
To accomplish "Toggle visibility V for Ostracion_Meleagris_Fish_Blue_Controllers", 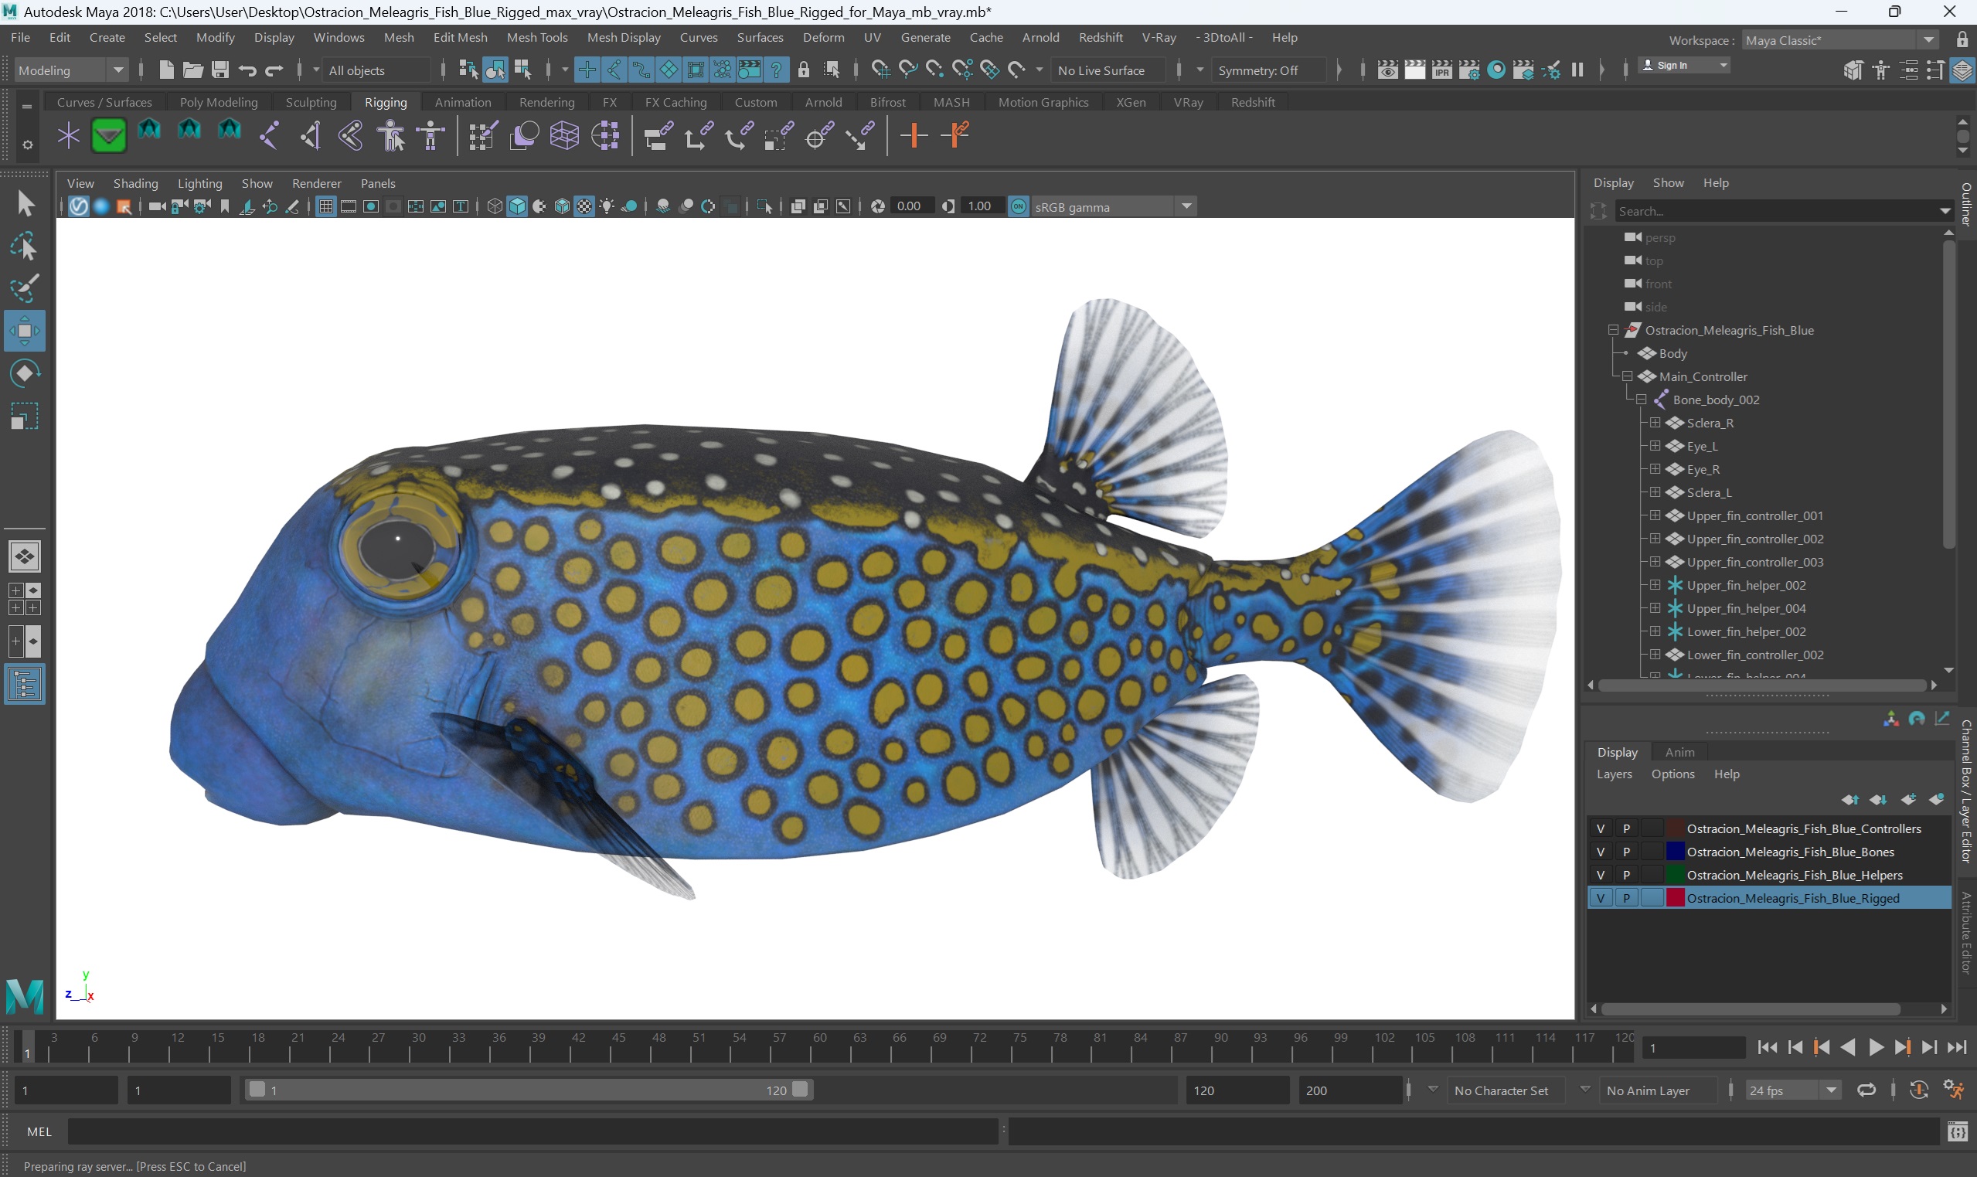I will click(1599, 828).
